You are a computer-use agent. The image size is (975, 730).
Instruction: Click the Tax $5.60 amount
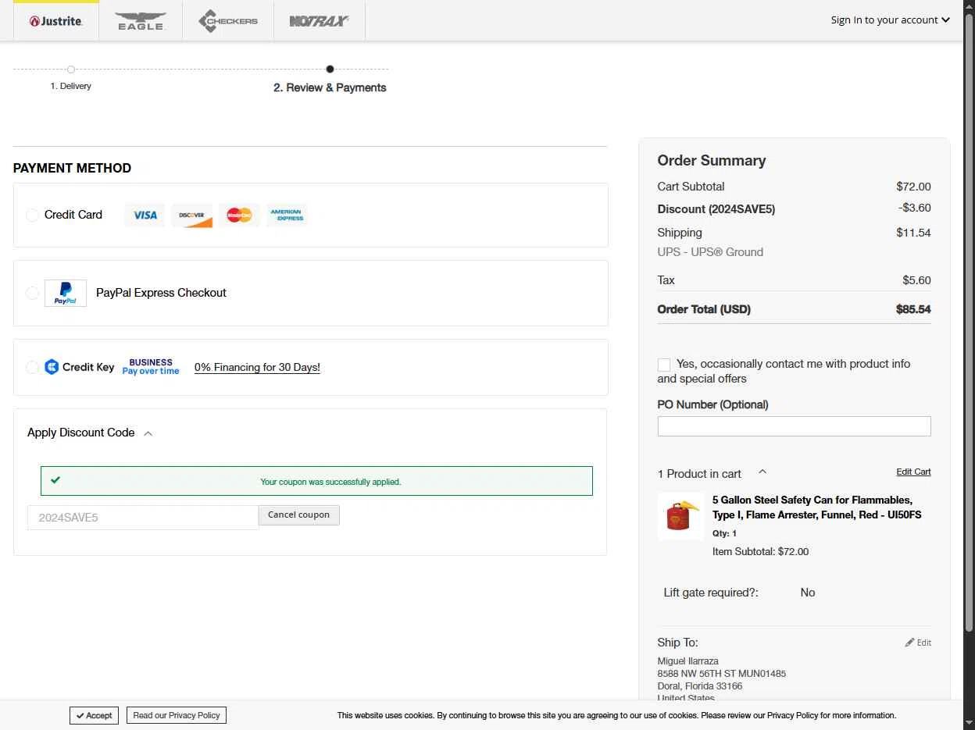916,280
